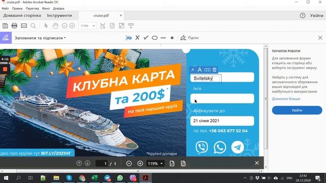Go to the previous page with the up arrow

click(79, 163)
